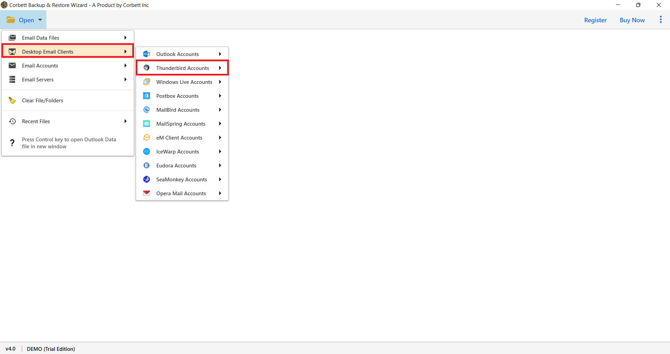Screen dimensions: 670x354
Task: Select SeaMonkey Accounts in the submenu
Action: (182, 179)
